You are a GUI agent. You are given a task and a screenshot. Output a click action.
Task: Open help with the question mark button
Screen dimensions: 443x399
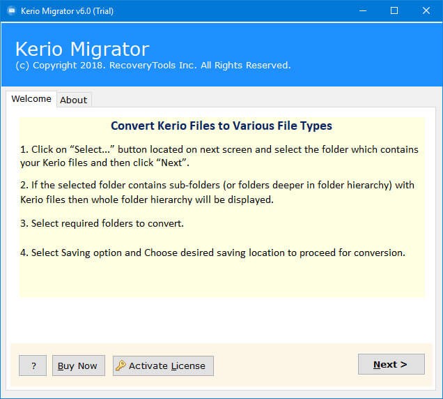pos(33,366)
